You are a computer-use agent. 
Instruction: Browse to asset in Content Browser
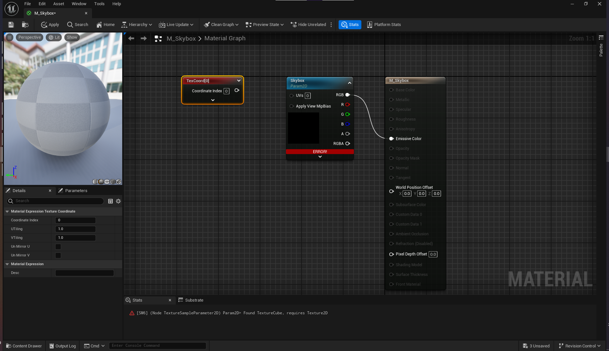[25, 25]
